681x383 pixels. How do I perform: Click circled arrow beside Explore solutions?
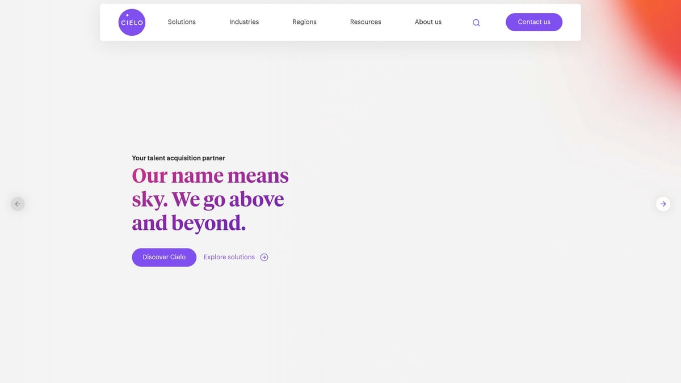coord(264,257)
